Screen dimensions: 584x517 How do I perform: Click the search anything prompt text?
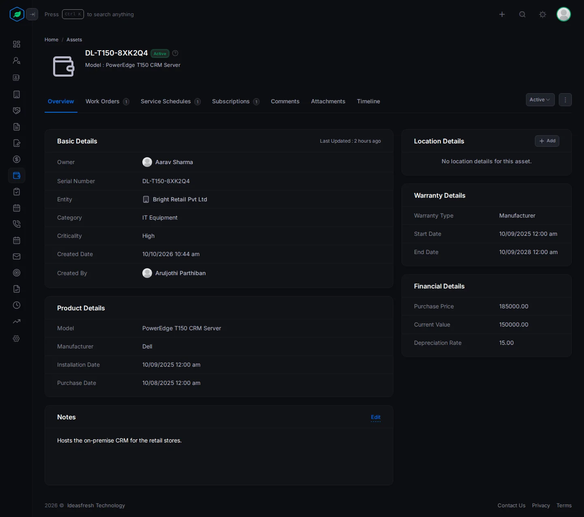pyautogui.click(x=110, y=14)
